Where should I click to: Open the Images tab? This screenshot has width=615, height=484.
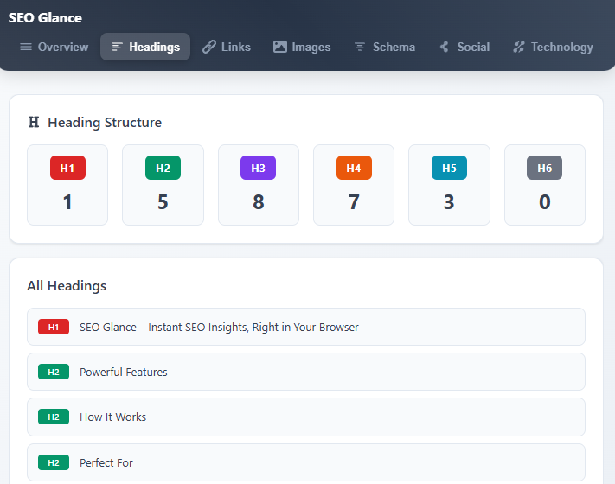pyautogui.click(x=302, y=47)
